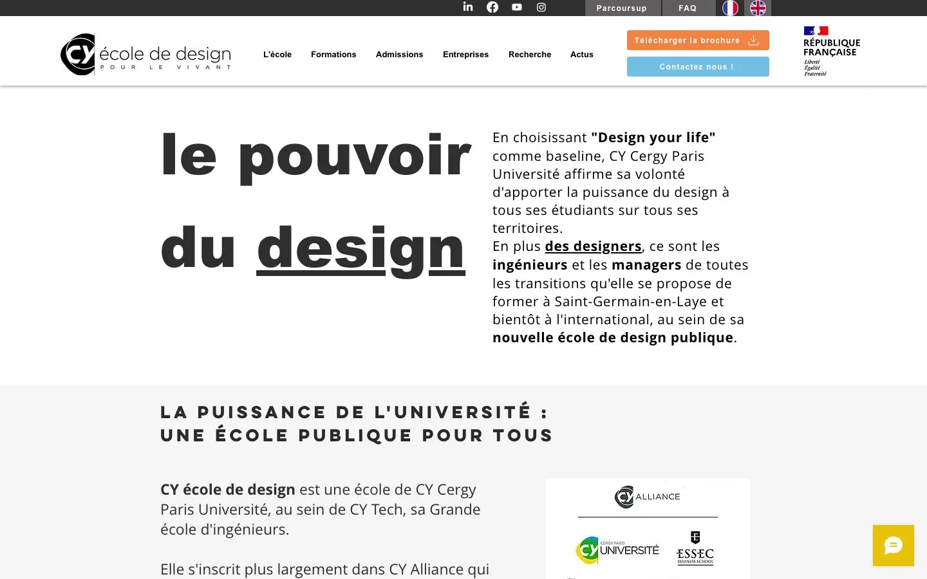Viewport: 927px width, 579px height.
Task: Open the Actus menu
Action: point(582,55)
